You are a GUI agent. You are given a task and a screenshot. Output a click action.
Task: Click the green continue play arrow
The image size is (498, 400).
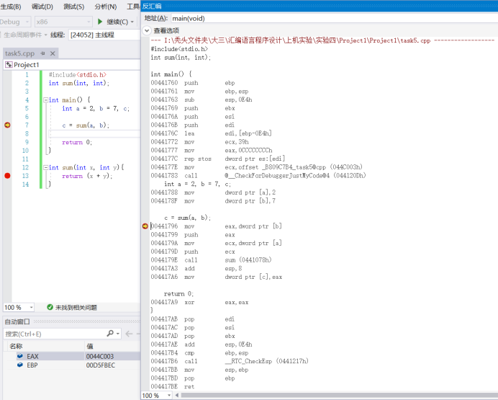pos(100,22)
